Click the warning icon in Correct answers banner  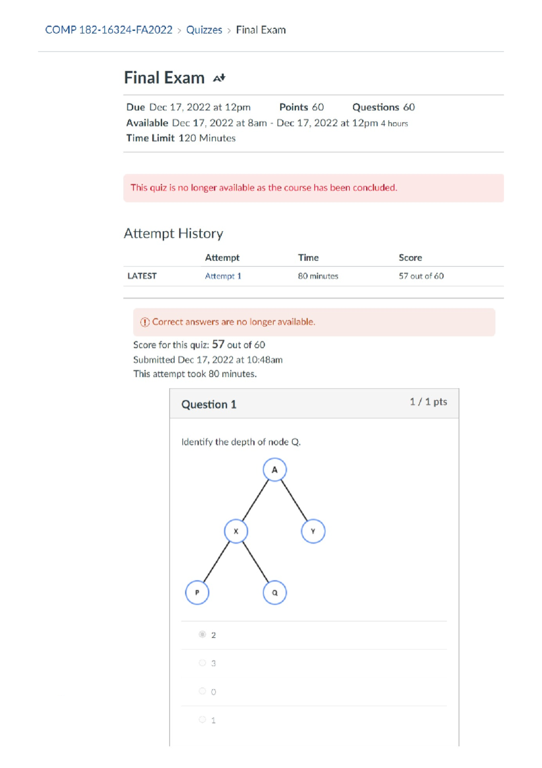point(145,322)
